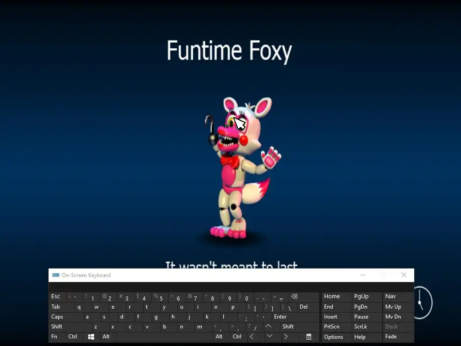The image size is (461, 346).
Task: Click the letter m key
Action: (x=203, y=326)
